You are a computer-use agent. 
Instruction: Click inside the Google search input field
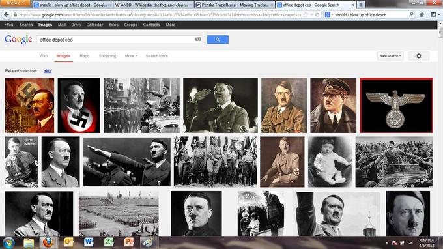(x=116, y=40)
